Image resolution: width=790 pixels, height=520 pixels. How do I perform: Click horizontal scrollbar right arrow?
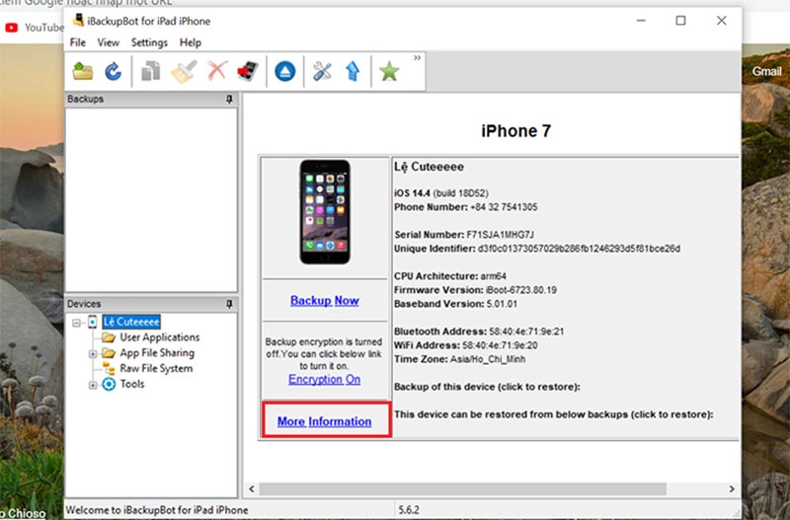pyautogui.click(x=732, y=488)
